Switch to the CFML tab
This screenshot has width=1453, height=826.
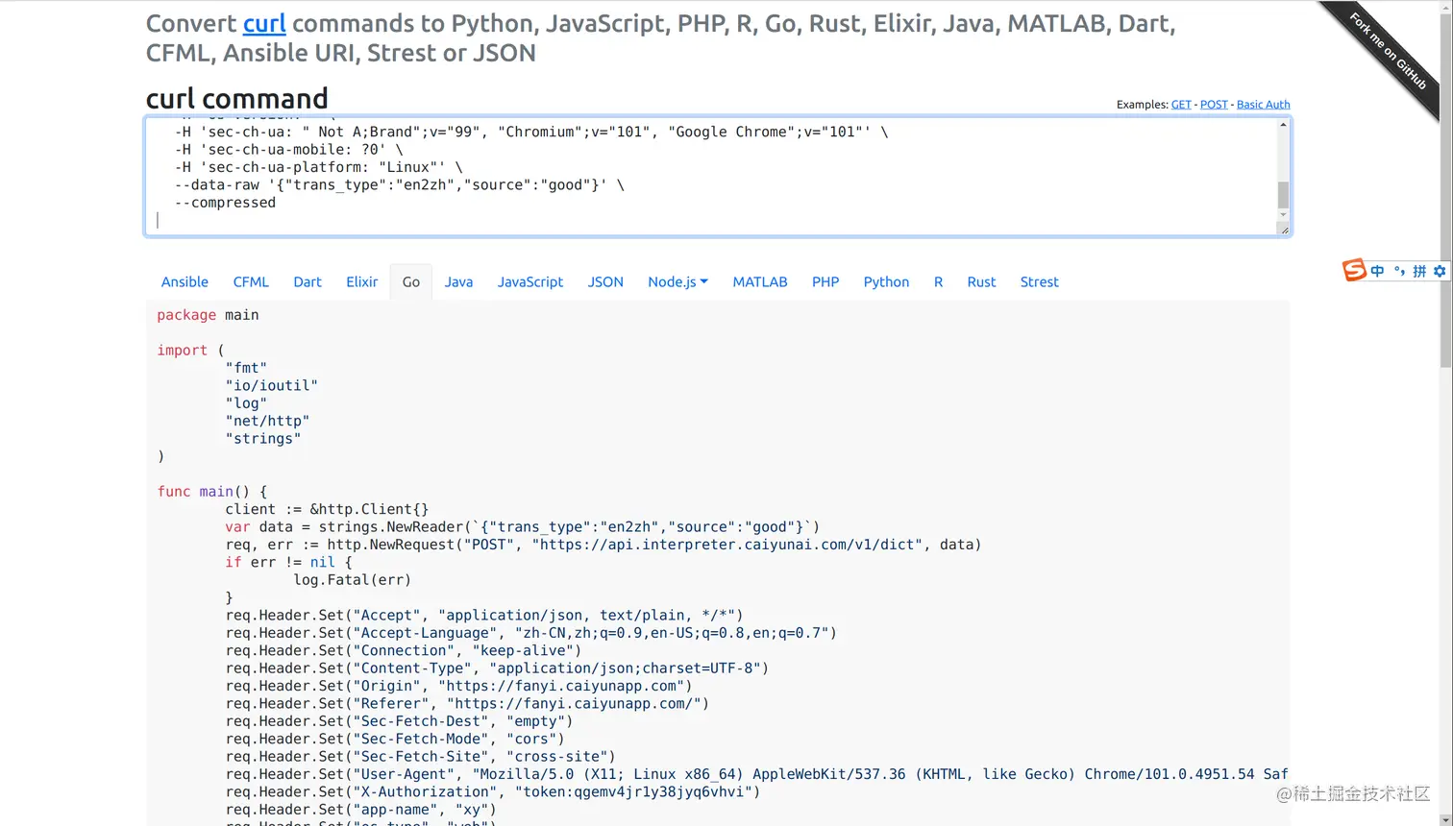[x=251, y=281]
